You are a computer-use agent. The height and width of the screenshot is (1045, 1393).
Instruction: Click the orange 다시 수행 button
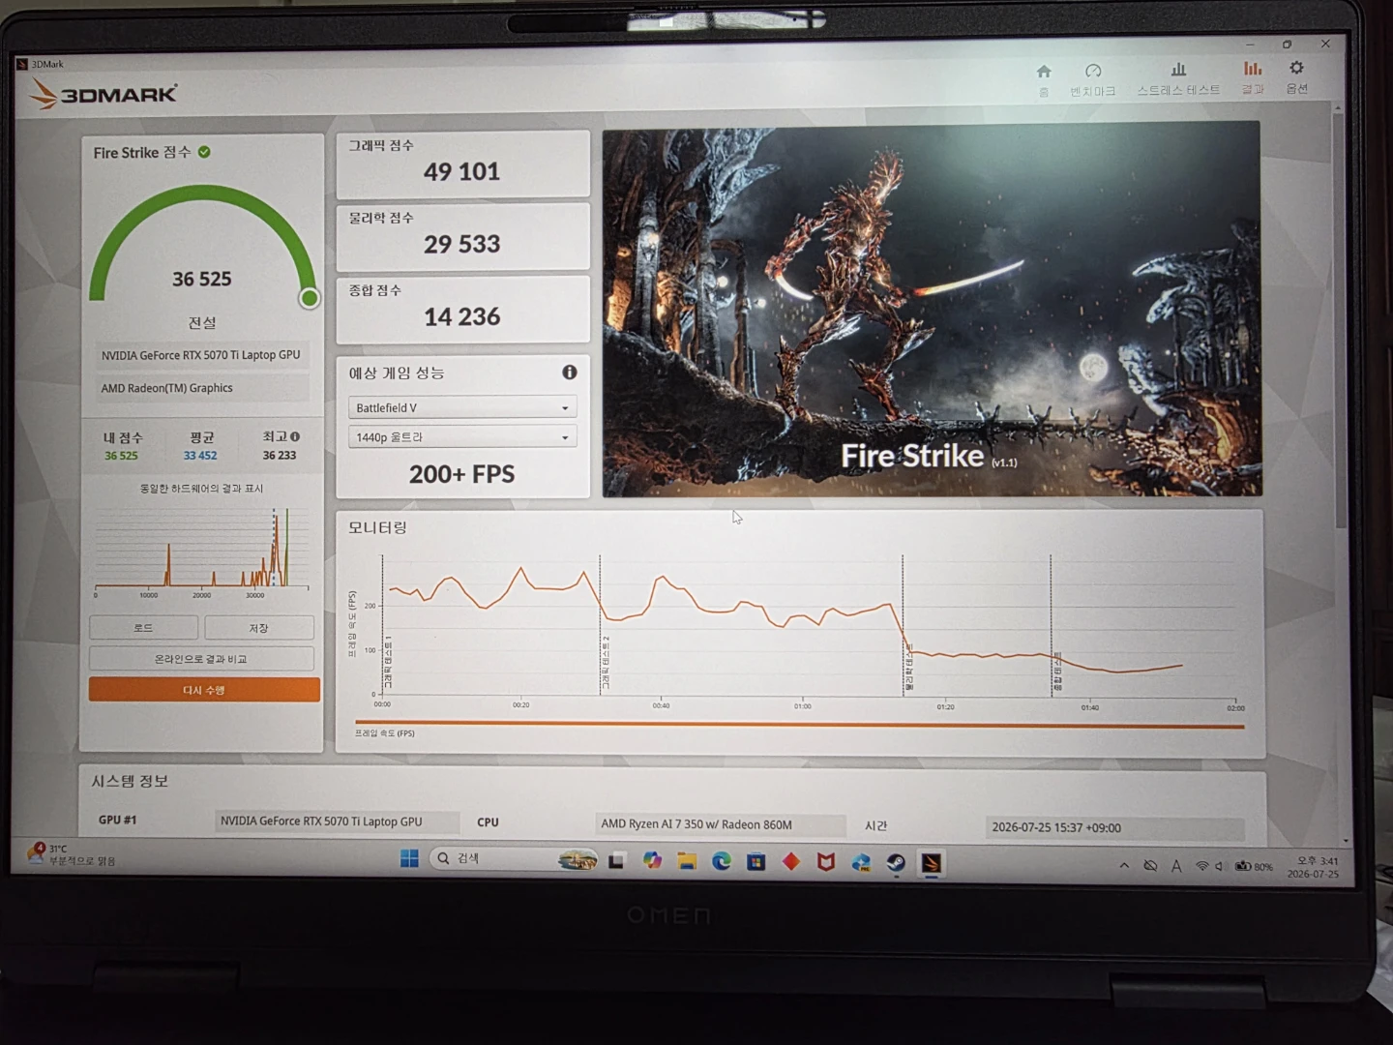pos(204,690)
